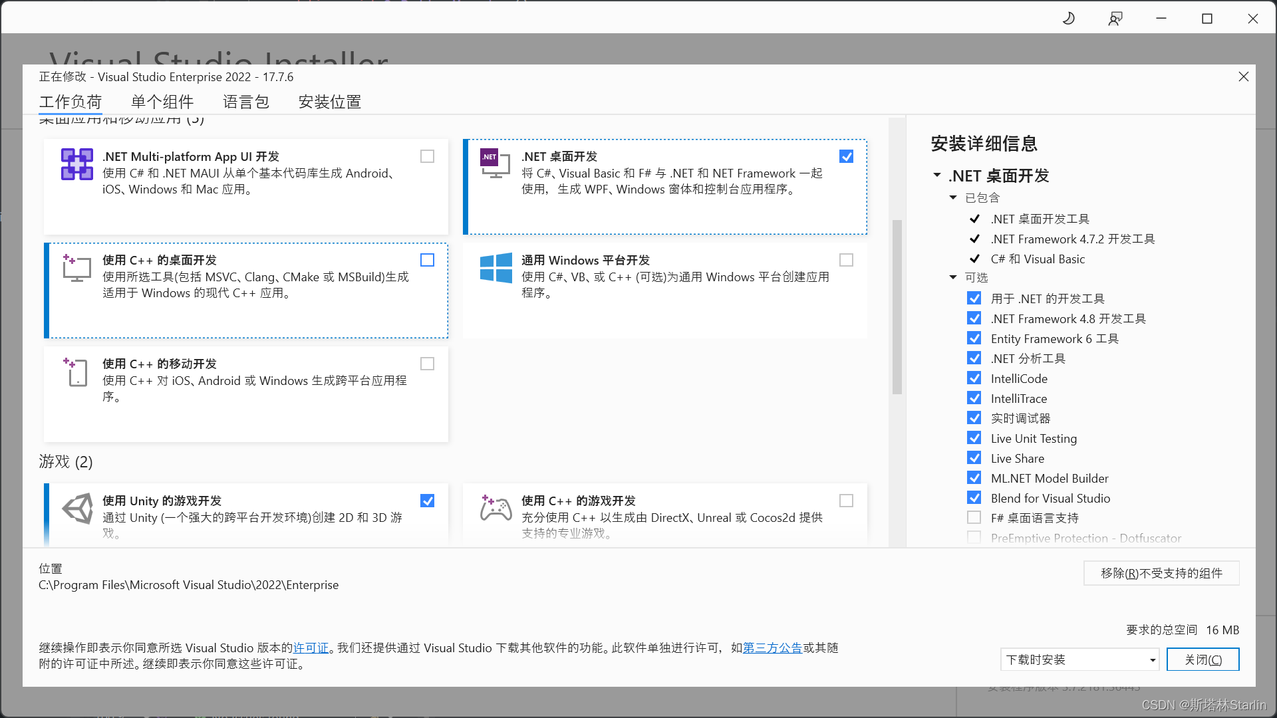
Task: Check PreEmptive Protection - Dotfuscator option
Action: point(974,537)
